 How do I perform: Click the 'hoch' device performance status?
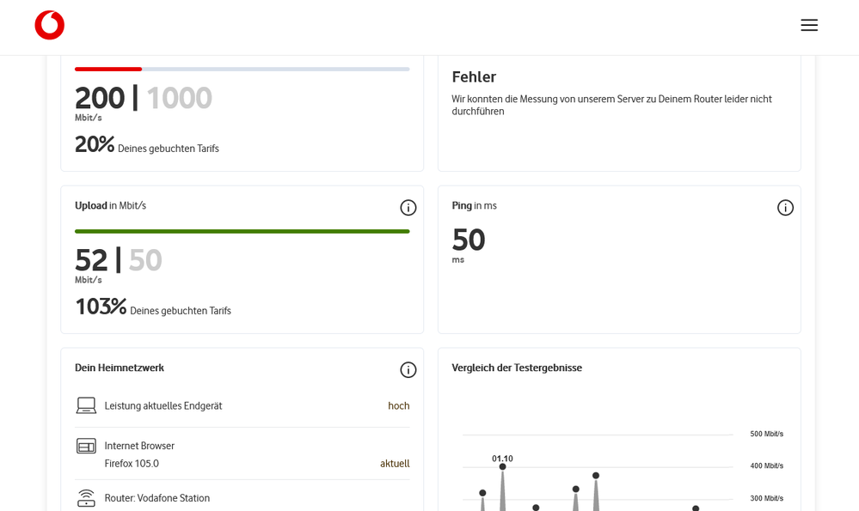click(398, 406)
